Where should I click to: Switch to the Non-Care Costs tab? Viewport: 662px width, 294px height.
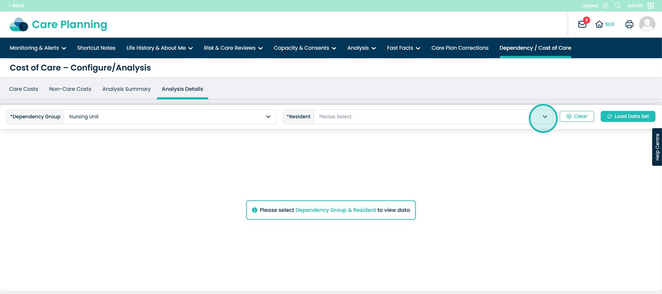pyautogui.click(x=70, y=89)
